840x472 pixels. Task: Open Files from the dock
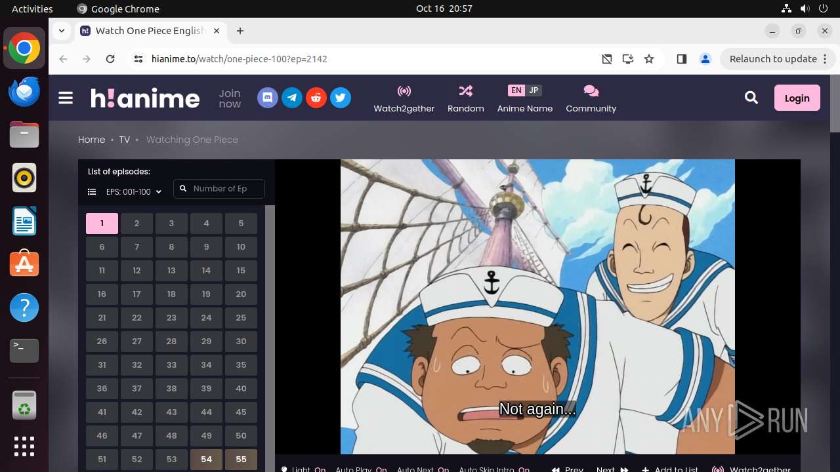(x=24, y=134)
